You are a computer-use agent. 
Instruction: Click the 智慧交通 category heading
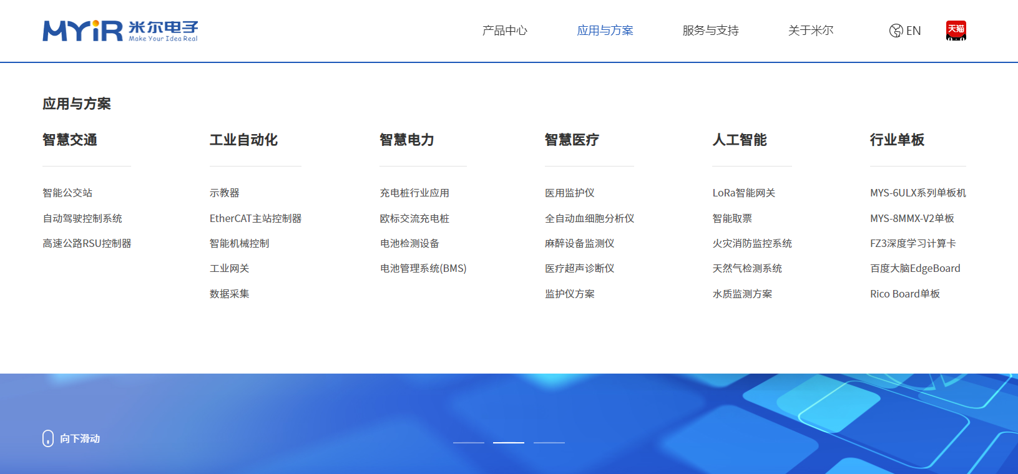tap(70, 140)
